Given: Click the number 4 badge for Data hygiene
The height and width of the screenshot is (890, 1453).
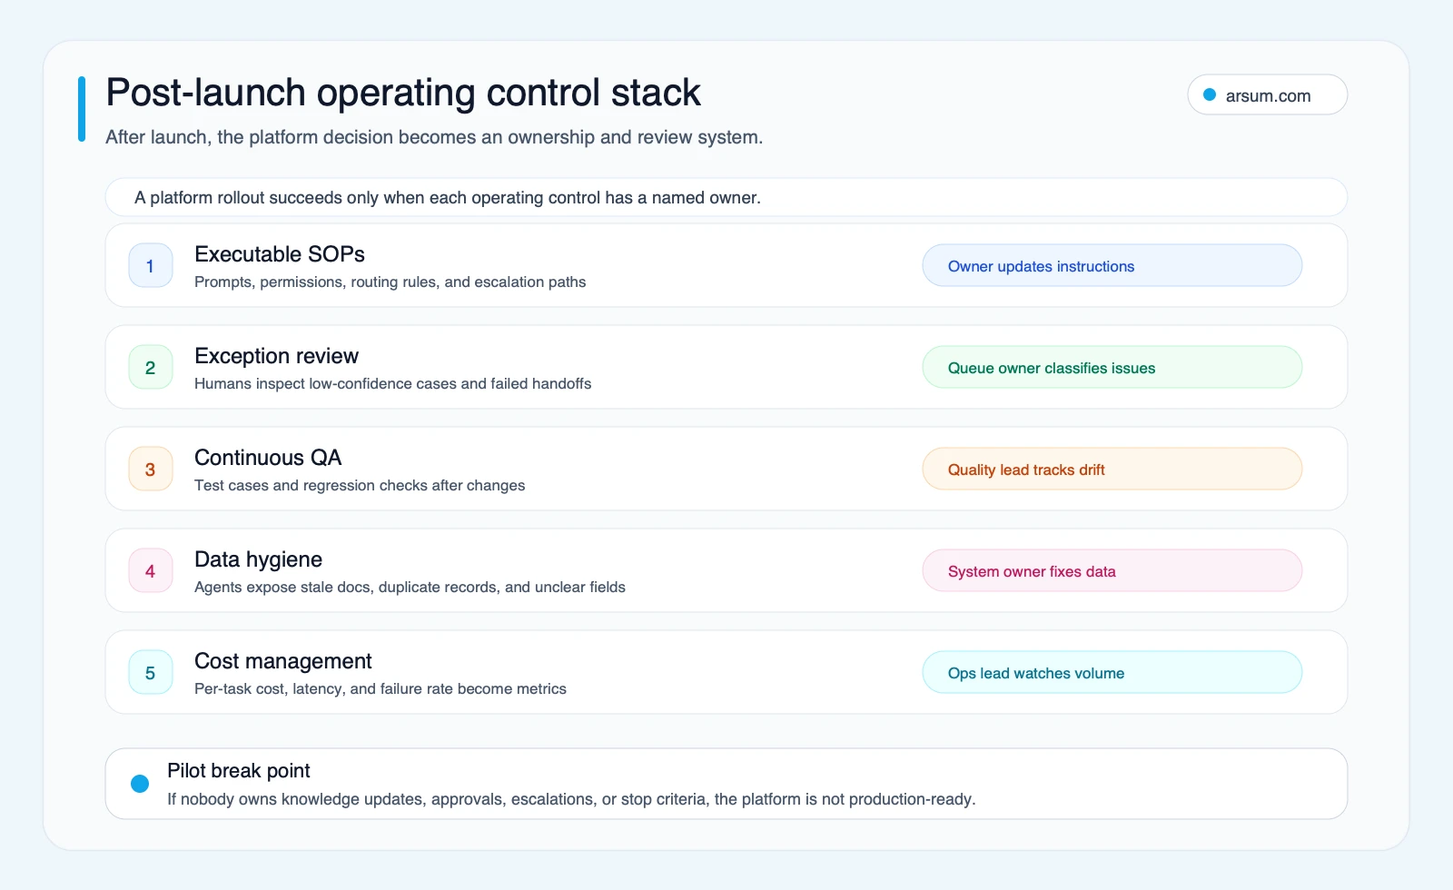Looking at the screenshot, I should click(151, 570).
